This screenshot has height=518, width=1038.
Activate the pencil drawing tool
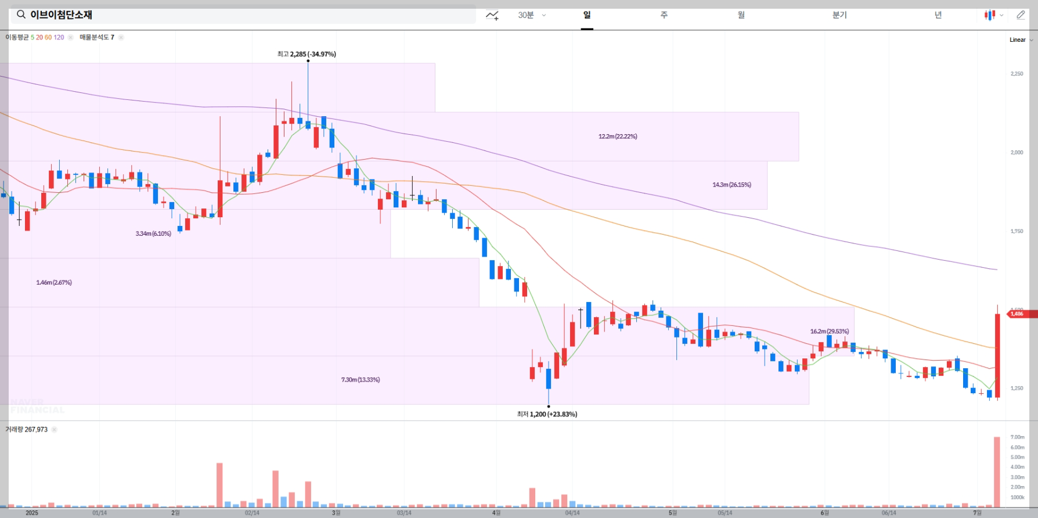pyautogui.click(x=1021, y=15)
